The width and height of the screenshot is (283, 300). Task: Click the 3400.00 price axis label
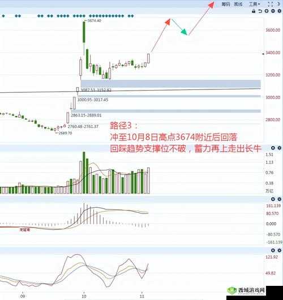273,53
